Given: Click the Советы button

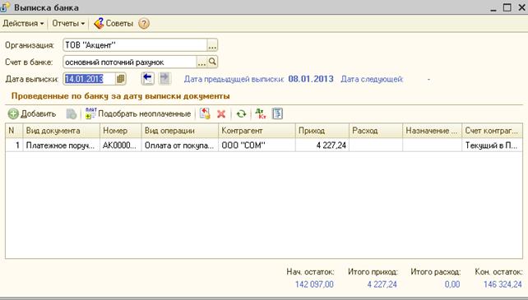Looking at the screenshot, I should coord(113,24).
